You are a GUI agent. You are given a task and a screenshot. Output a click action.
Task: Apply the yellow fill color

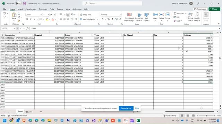(47, 19)
